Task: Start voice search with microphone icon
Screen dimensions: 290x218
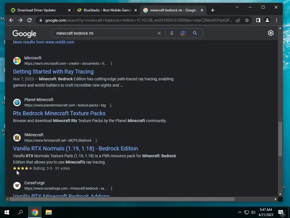Action: [x=172, y=33]
